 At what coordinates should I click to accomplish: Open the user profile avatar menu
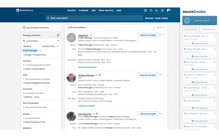click(169, 11)
